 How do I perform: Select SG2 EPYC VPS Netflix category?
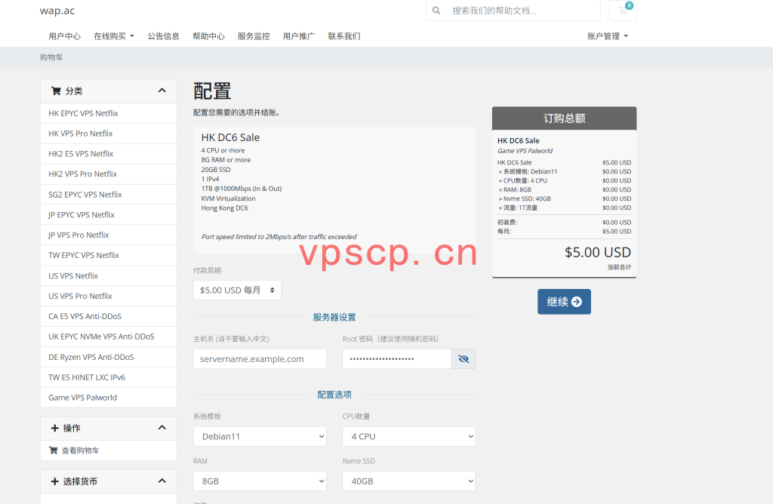[x=109, y=195]
